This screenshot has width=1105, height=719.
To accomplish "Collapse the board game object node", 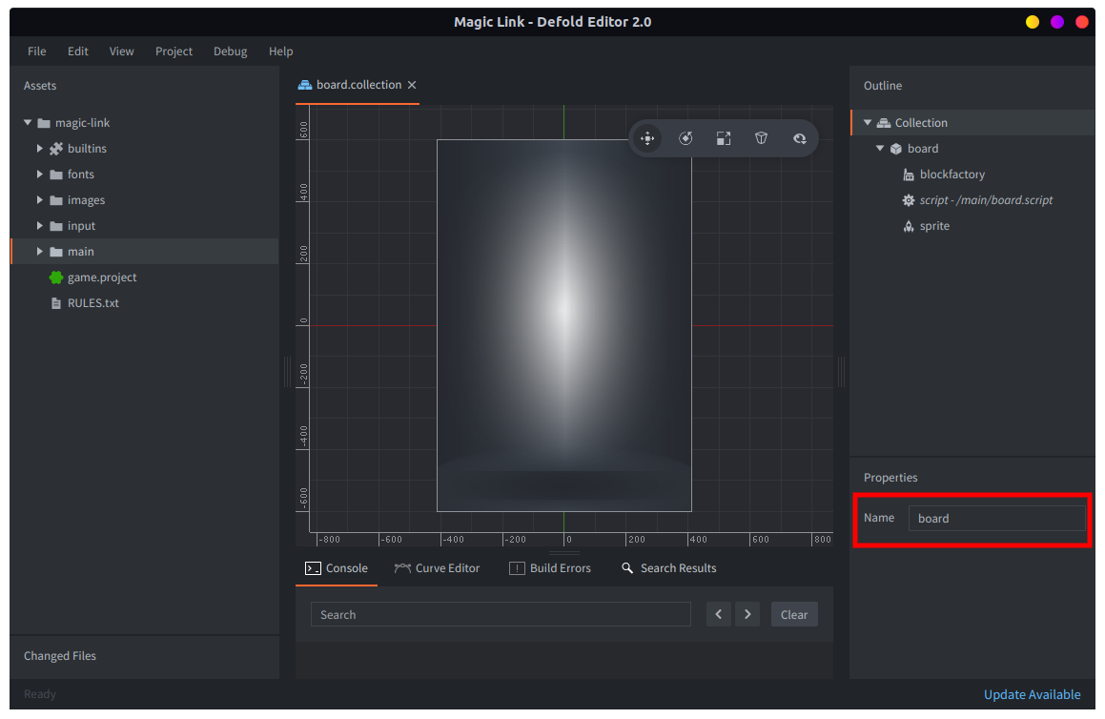I will coord(880,149).
